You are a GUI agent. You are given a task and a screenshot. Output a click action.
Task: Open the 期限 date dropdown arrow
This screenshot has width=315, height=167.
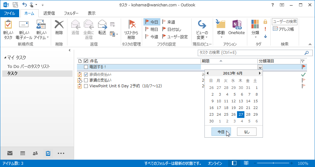[x=260, y=67]
